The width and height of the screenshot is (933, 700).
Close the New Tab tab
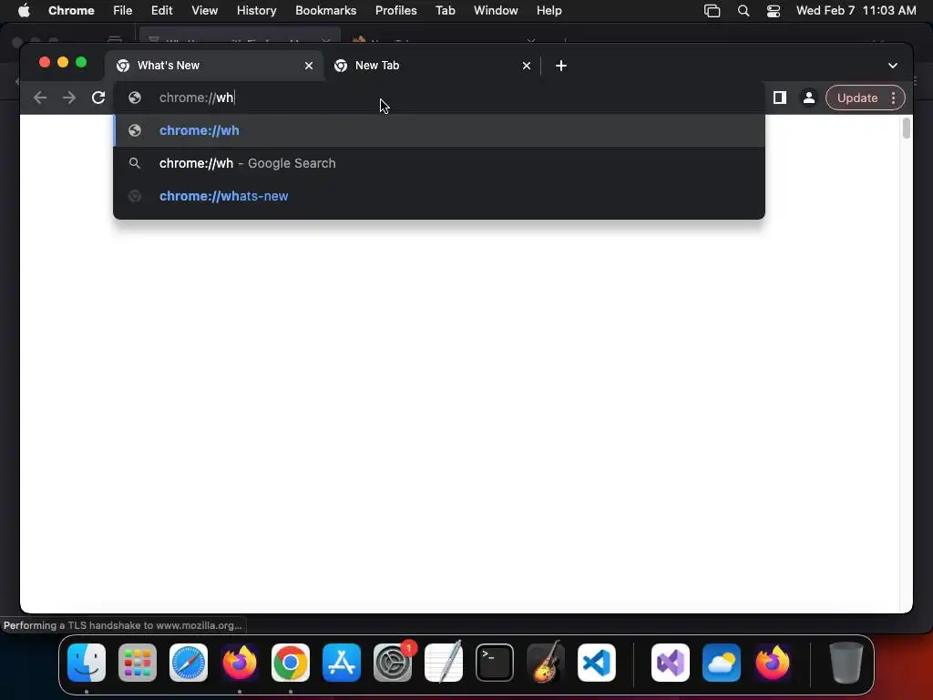(x=527, y=66)
